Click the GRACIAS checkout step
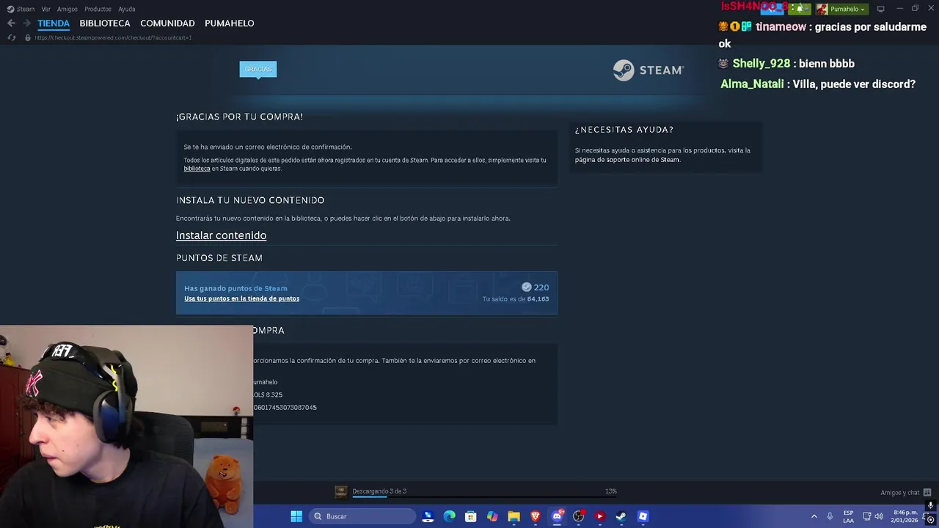Image resolution: width=939 pixels, height=528 pixels. (258, 69)
